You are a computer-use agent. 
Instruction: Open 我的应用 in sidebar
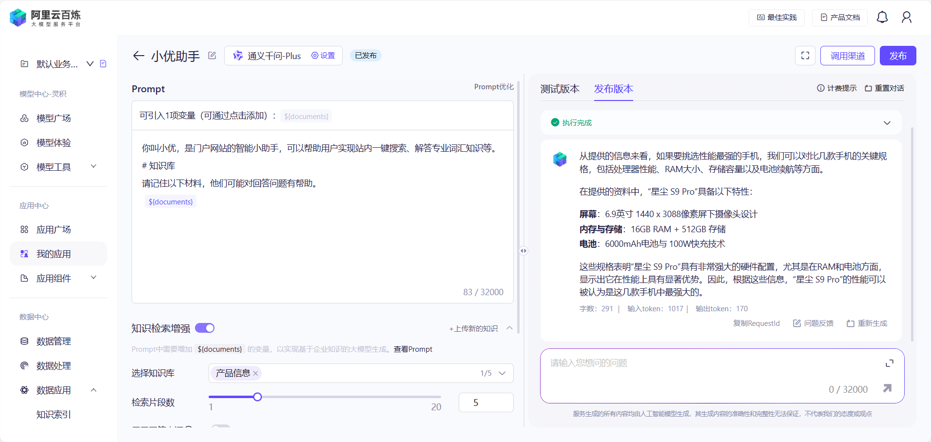click(58, 254)
